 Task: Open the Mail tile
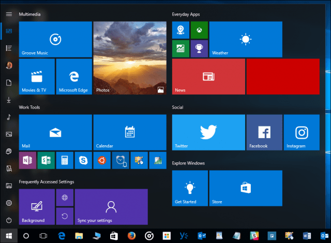point(55,132)
